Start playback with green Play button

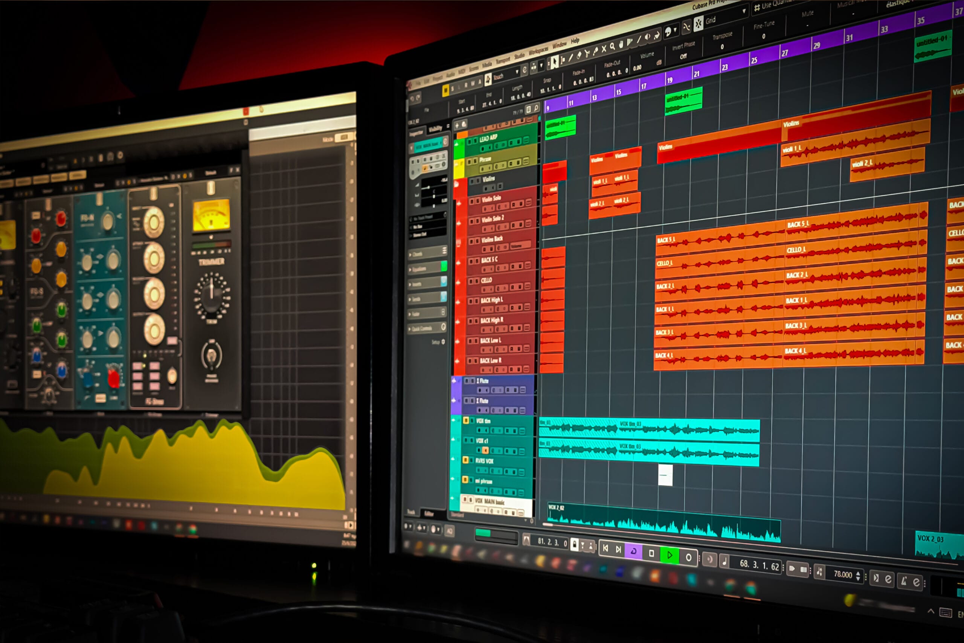670,555
